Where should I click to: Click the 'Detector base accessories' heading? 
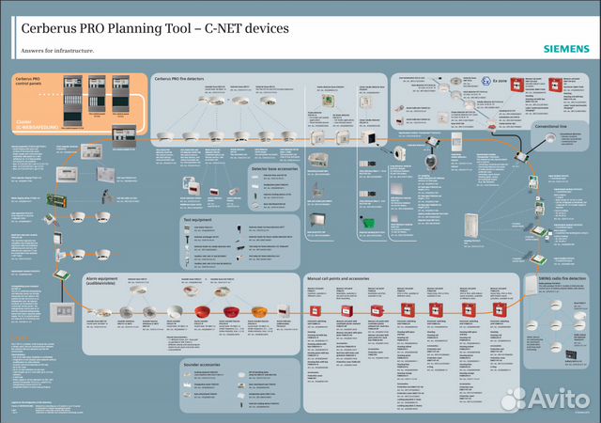click(x=274, y=168)
